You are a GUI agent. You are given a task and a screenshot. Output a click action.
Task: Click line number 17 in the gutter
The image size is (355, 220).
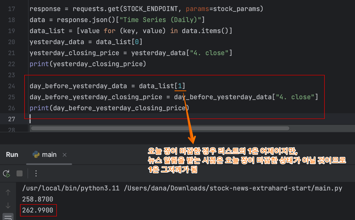(x=12, y=9)
